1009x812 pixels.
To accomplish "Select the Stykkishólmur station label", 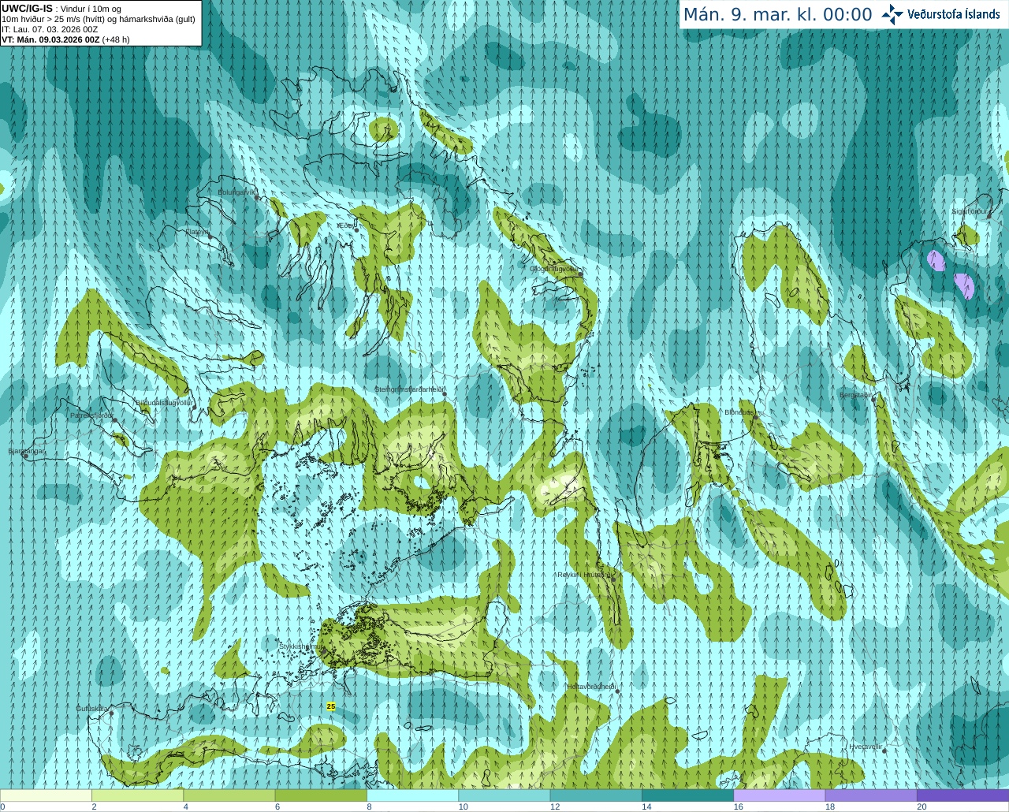I will coord(300,646).
